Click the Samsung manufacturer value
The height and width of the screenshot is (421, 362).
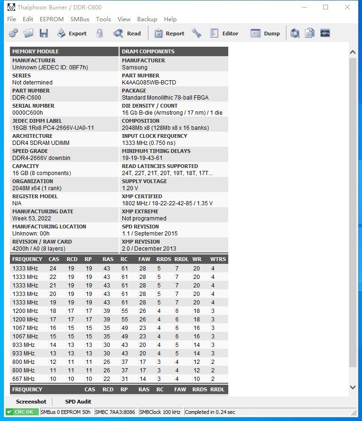(x=135, y=67)
